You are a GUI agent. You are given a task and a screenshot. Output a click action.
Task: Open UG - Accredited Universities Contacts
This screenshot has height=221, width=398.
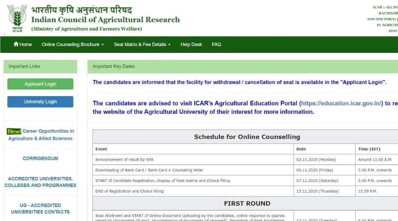point(40,208)
